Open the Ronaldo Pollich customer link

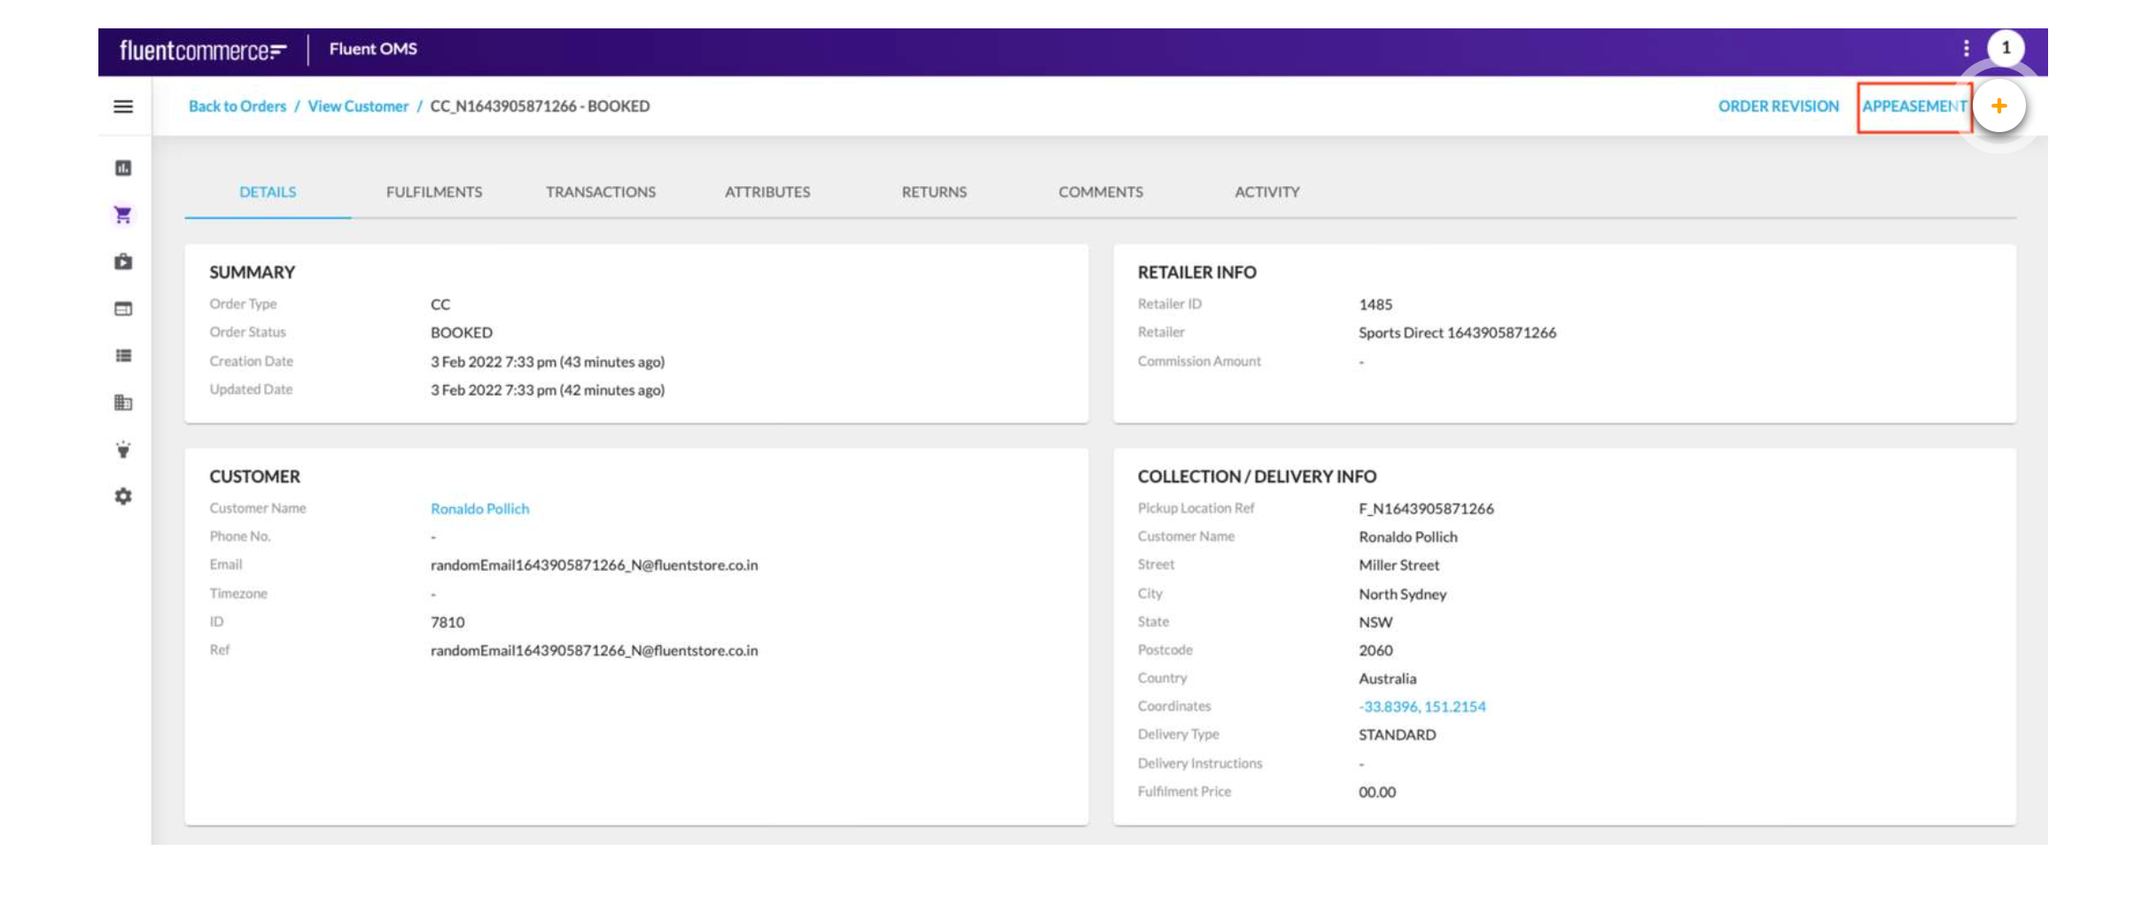(x=479, y=509)
